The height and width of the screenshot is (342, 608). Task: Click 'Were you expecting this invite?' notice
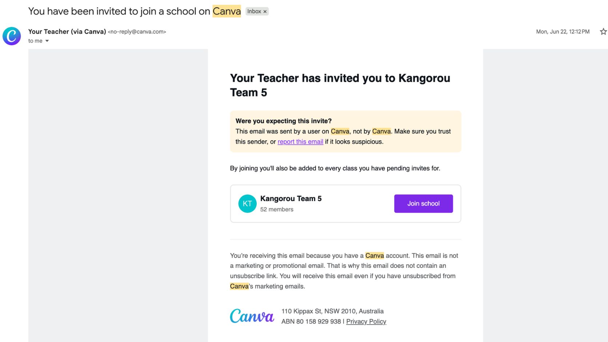(284, 121)
